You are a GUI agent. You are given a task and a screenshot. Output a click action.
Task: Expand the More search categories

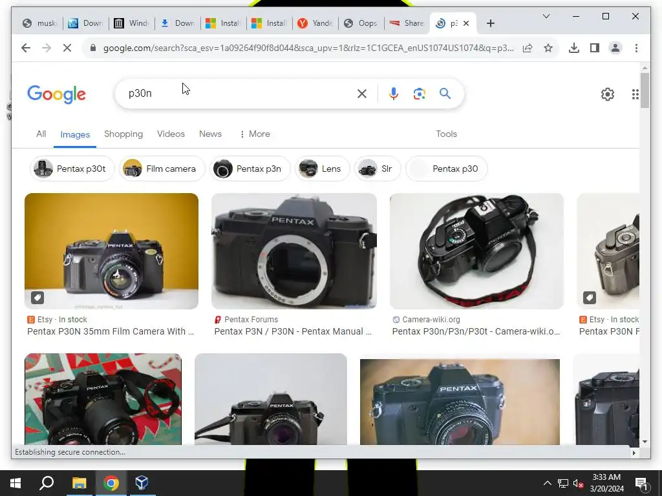click(x=255, y=134)
